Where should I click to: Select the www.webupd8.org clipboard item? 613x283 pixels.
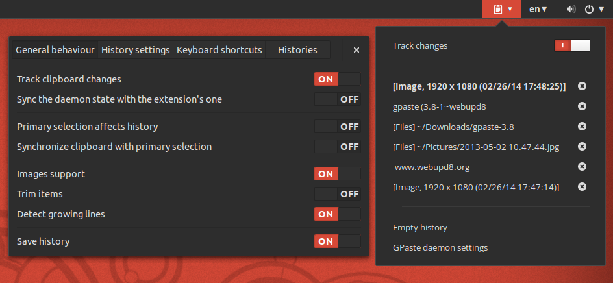tap(432, 167)
